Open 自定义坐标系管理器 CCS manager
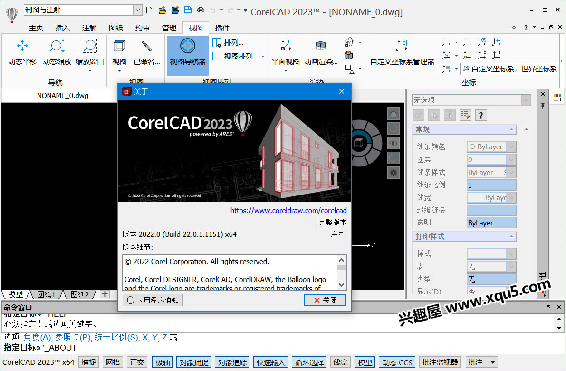The image size is (566, 371). [402, 52]
